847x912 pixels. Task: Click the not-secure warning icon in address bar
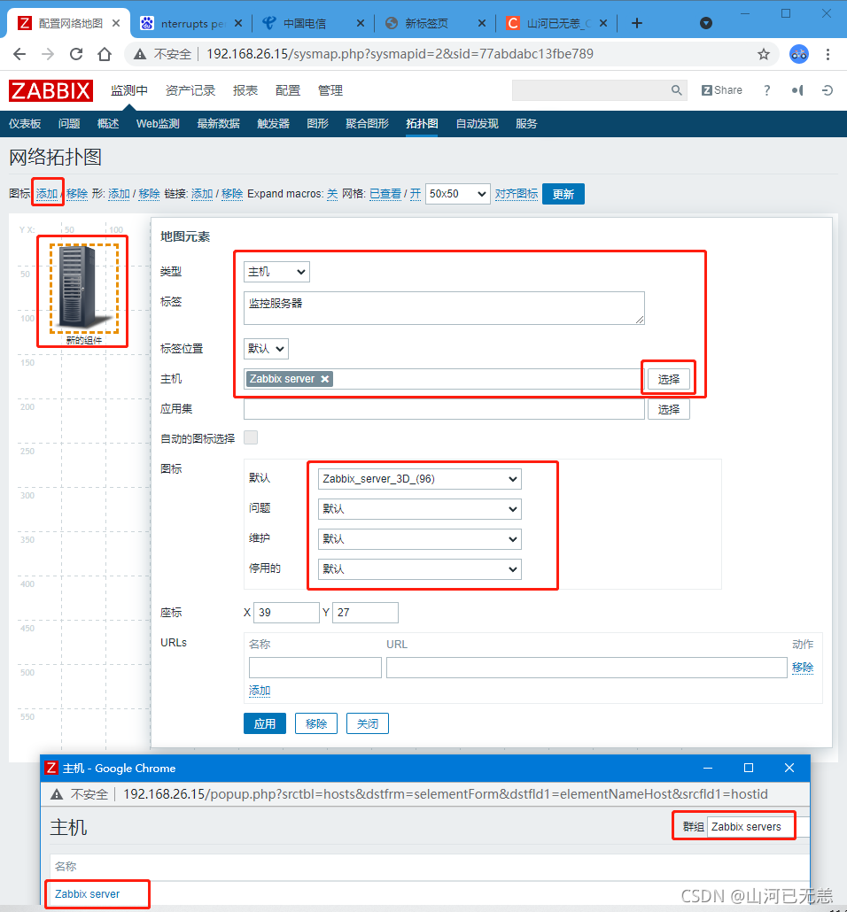(140, 54)
